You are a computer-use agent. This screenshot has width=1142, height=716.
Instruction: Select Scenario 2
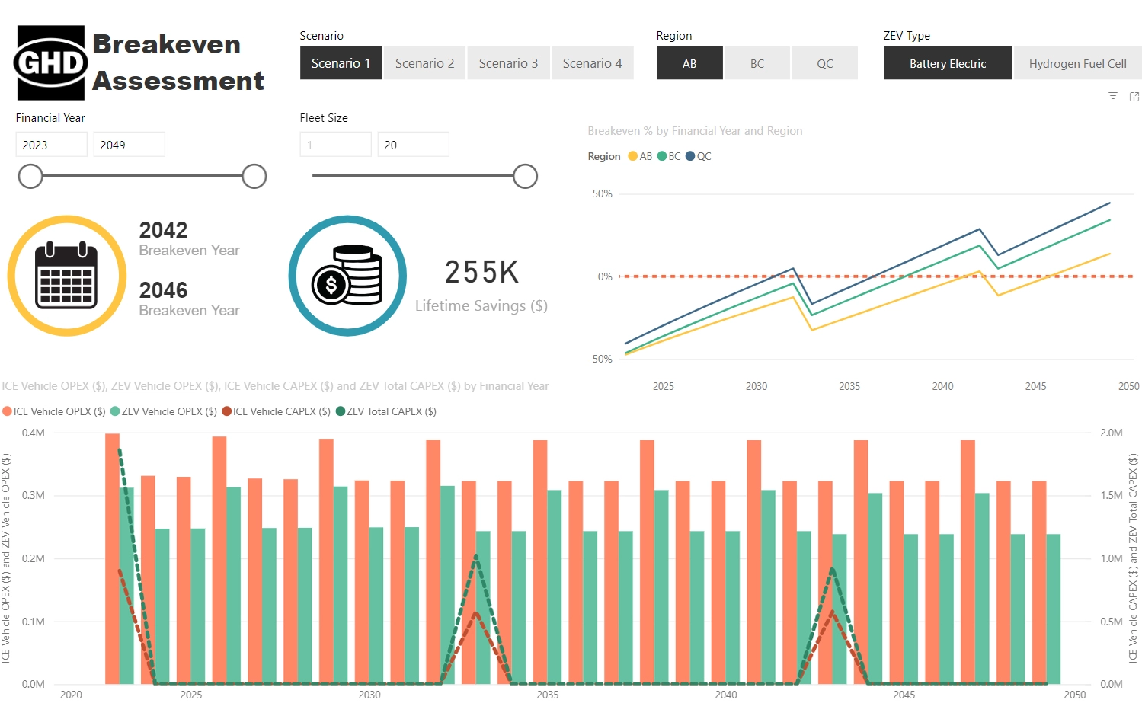424,63
